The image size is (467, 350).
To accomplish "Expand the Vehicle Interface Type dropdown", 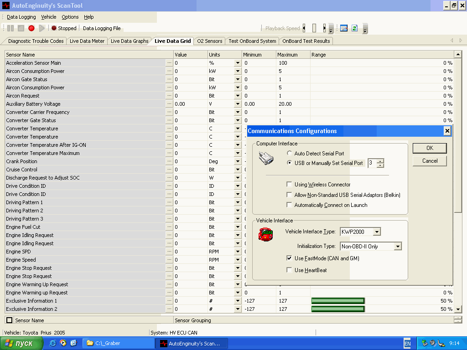I will pyautogui.click(x=376, y=232).
